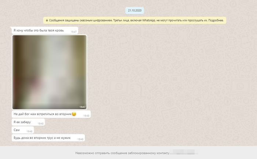The width and height of the screenshot is (257, 159).
Task: Select message "Я ее заберу"
Action: pos(28,122)
